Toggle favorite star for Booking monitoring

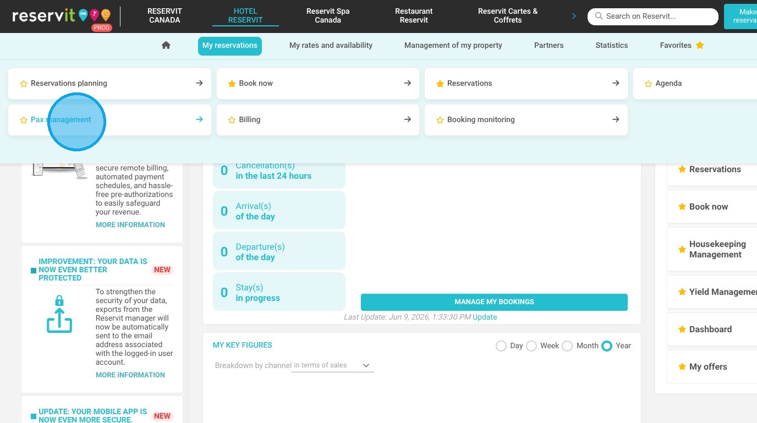point(440,120)
